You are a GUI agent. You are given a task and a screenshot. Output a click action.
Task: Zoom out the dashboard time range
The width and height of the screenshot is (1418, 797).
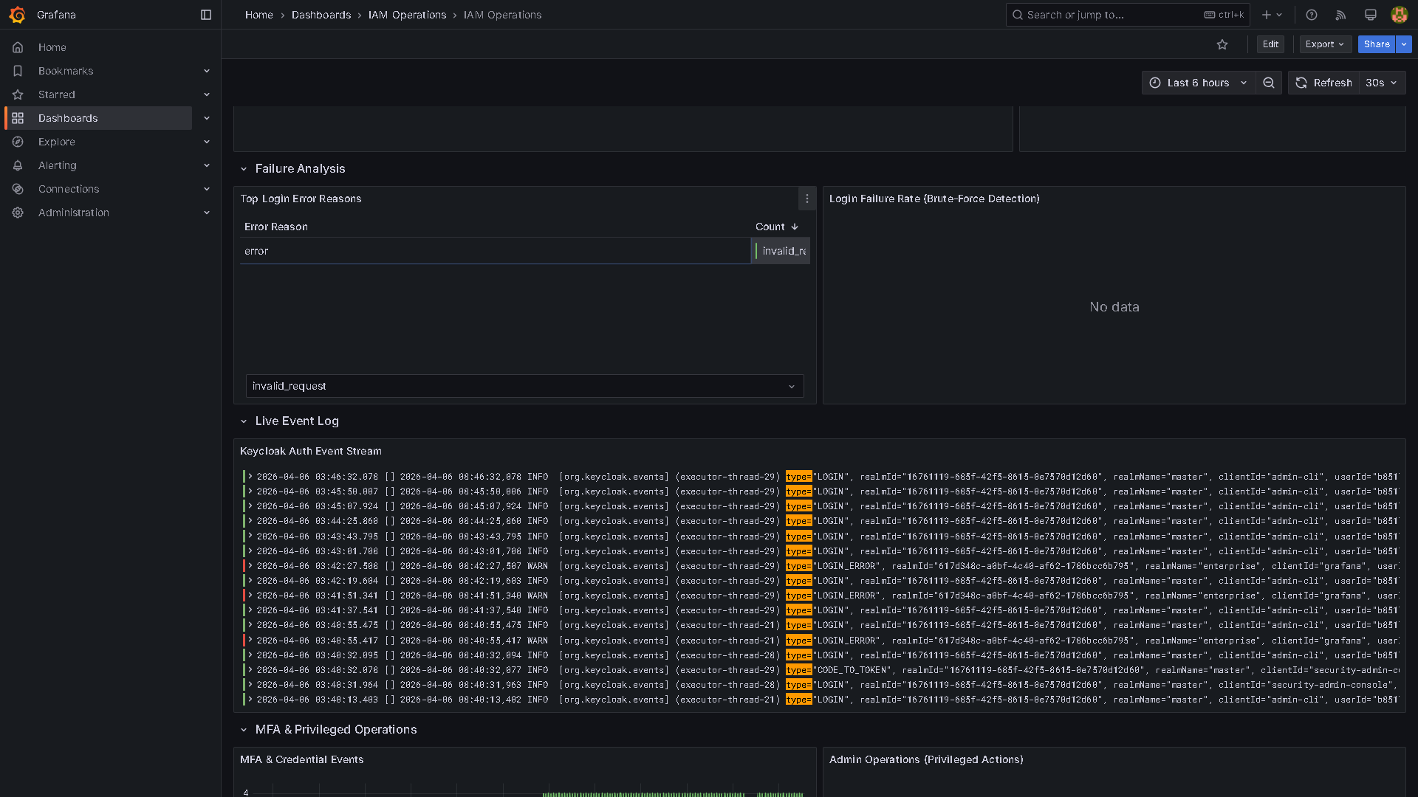[1269, 83]
